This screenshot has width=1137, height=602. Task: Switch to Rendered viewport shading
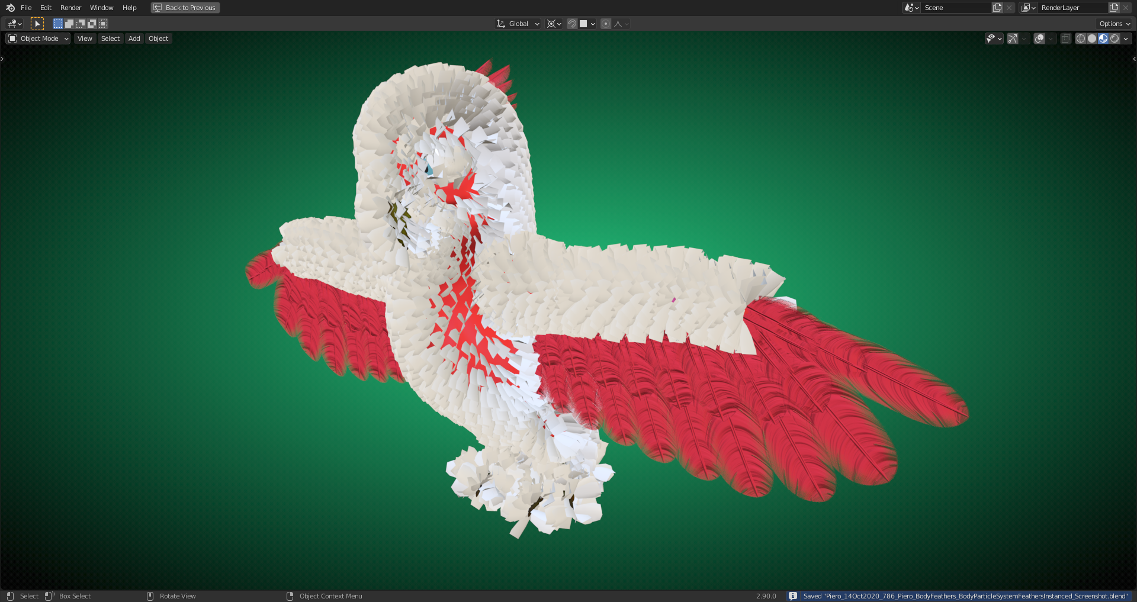click(x=1115, y=38)
